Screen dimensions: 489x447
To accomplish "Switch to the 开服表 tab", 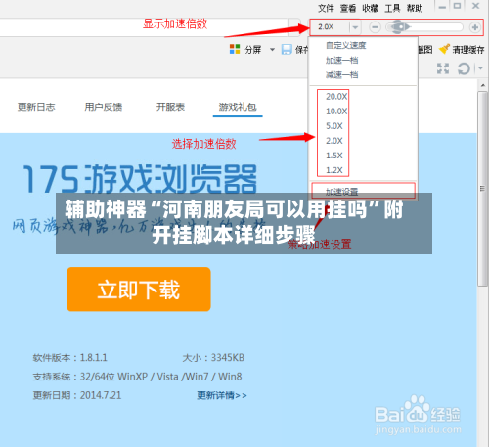I will (x=170, y=107).
